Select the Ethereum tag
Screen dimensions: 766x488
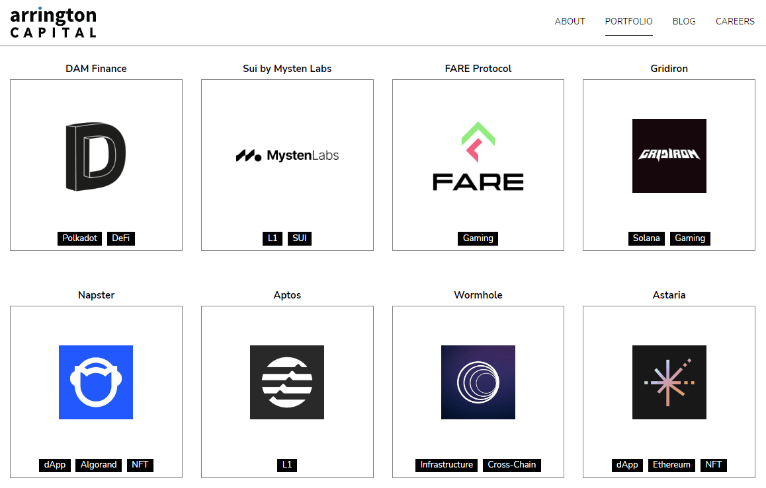click(671, 465)
